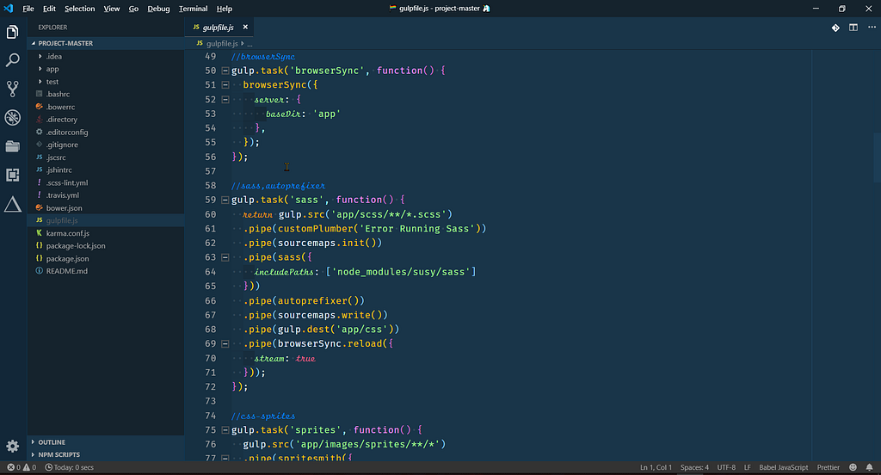The height and width of the screenshot is (475, 881).
Task: Open the Extensions view icon
Action: point(12,175)
